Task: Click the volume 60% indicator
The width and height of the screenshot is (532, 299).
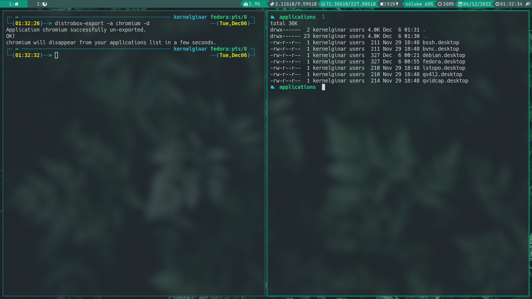Action: click(x=419, y=4)
